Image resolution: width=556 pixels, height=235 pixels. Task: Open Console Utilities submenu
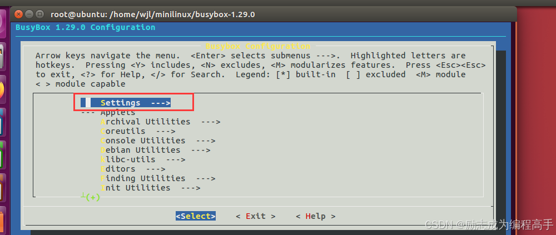[x=158, y=141]
